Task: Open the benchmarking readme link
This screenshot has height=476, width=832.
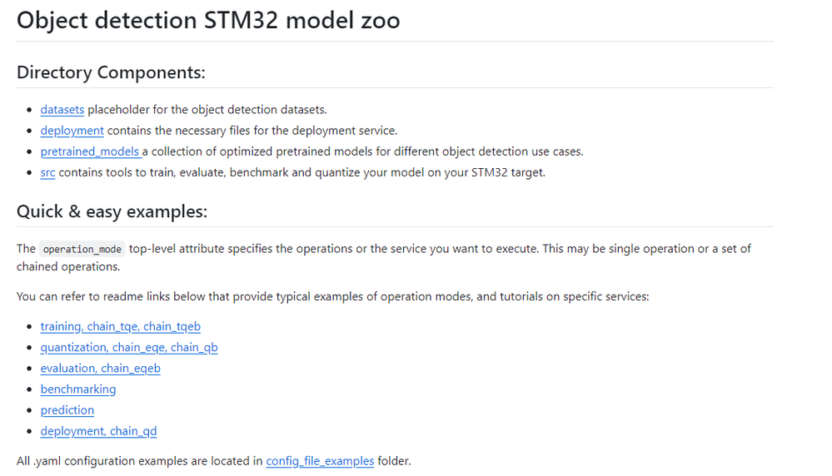Action: click(x=78, y=389)
